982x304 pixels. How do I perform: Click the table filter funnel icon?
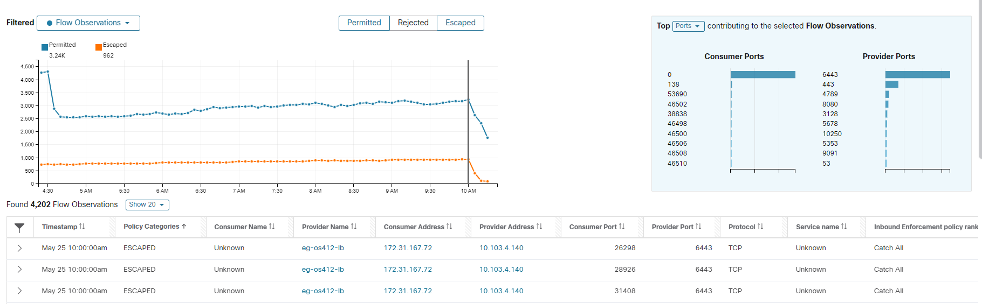coord(19,228)
